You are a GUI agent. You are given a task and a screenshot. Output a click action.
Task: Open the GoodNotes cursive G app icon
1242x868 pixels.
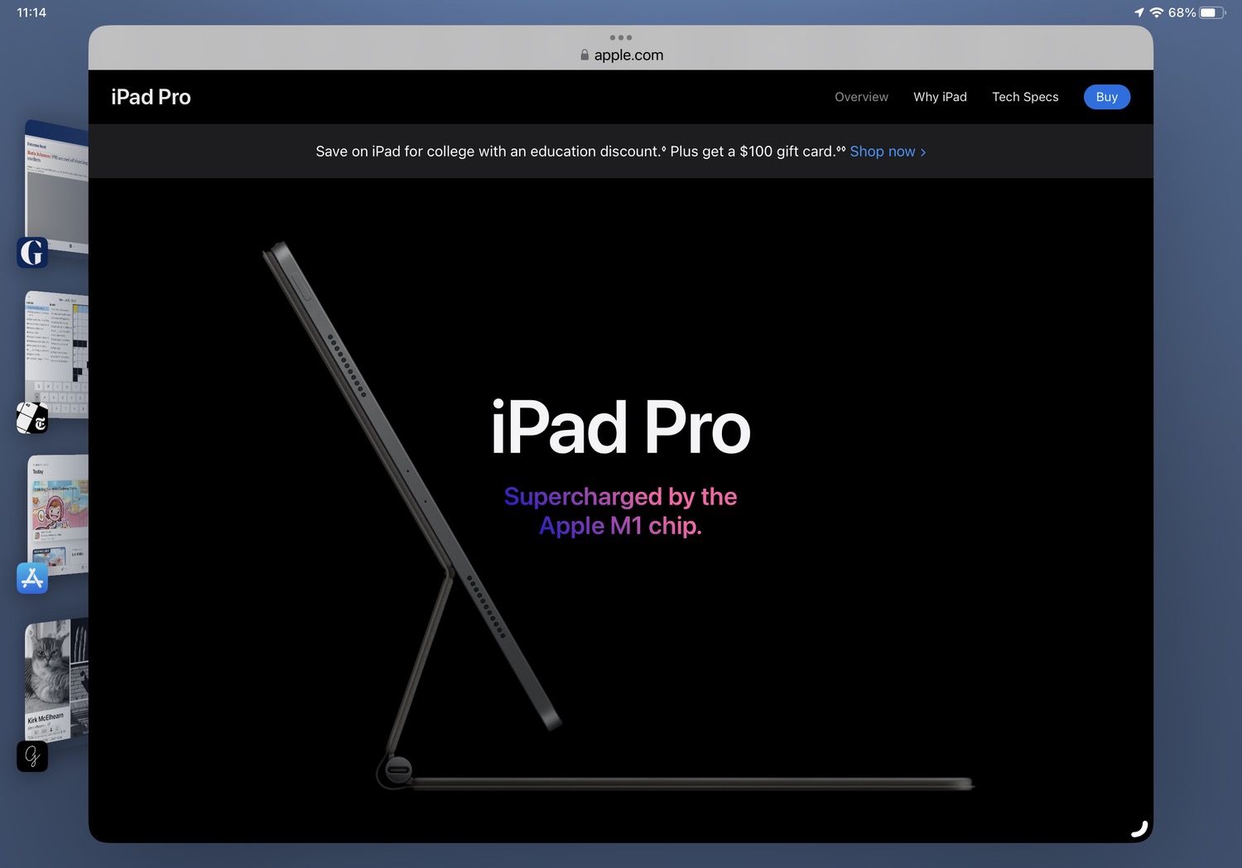pyautogui.click(x=32, y=756)
